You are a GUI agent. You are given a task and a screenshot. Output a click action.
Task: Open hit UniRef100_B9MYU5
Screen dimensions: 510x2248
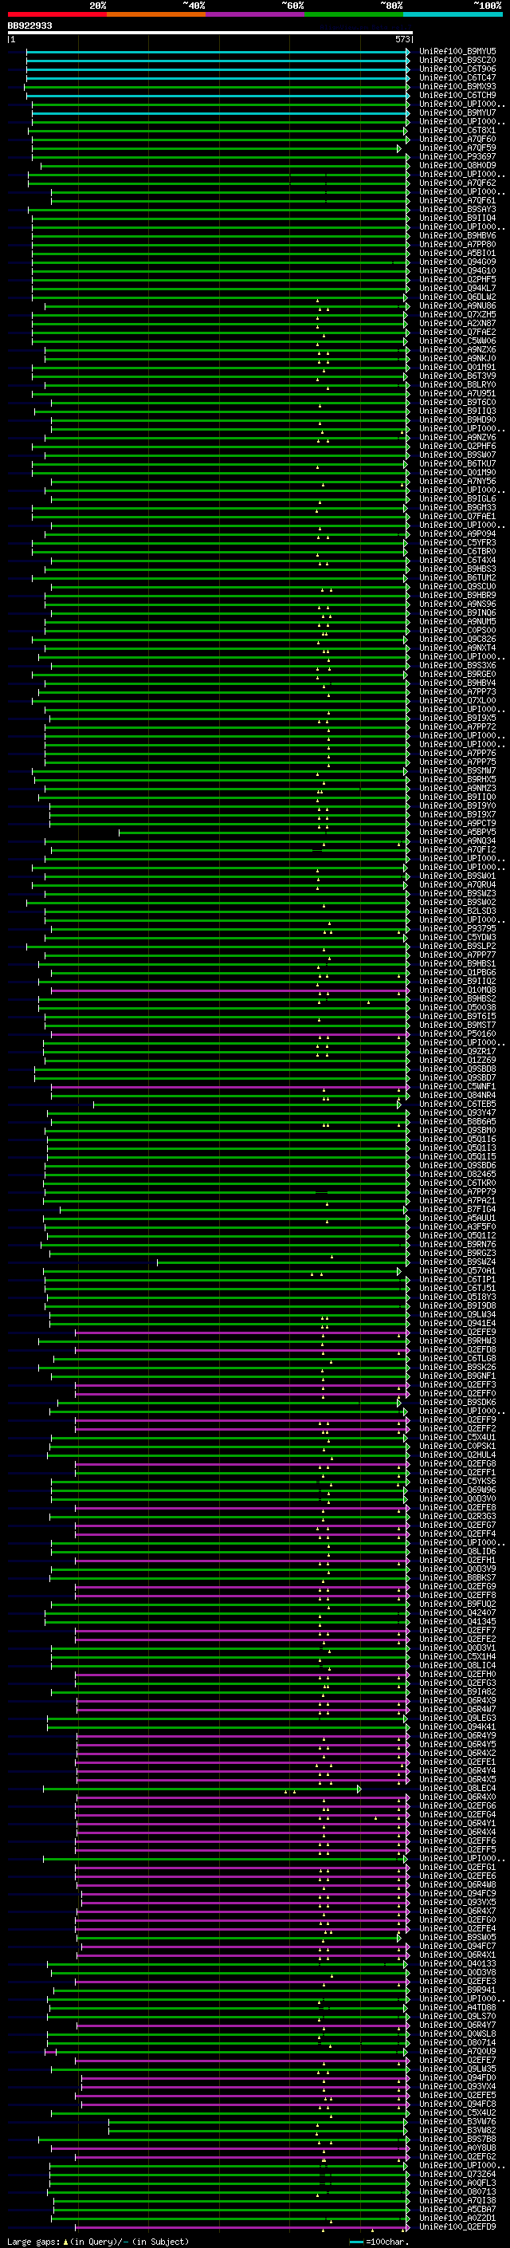tap(457, 52)
